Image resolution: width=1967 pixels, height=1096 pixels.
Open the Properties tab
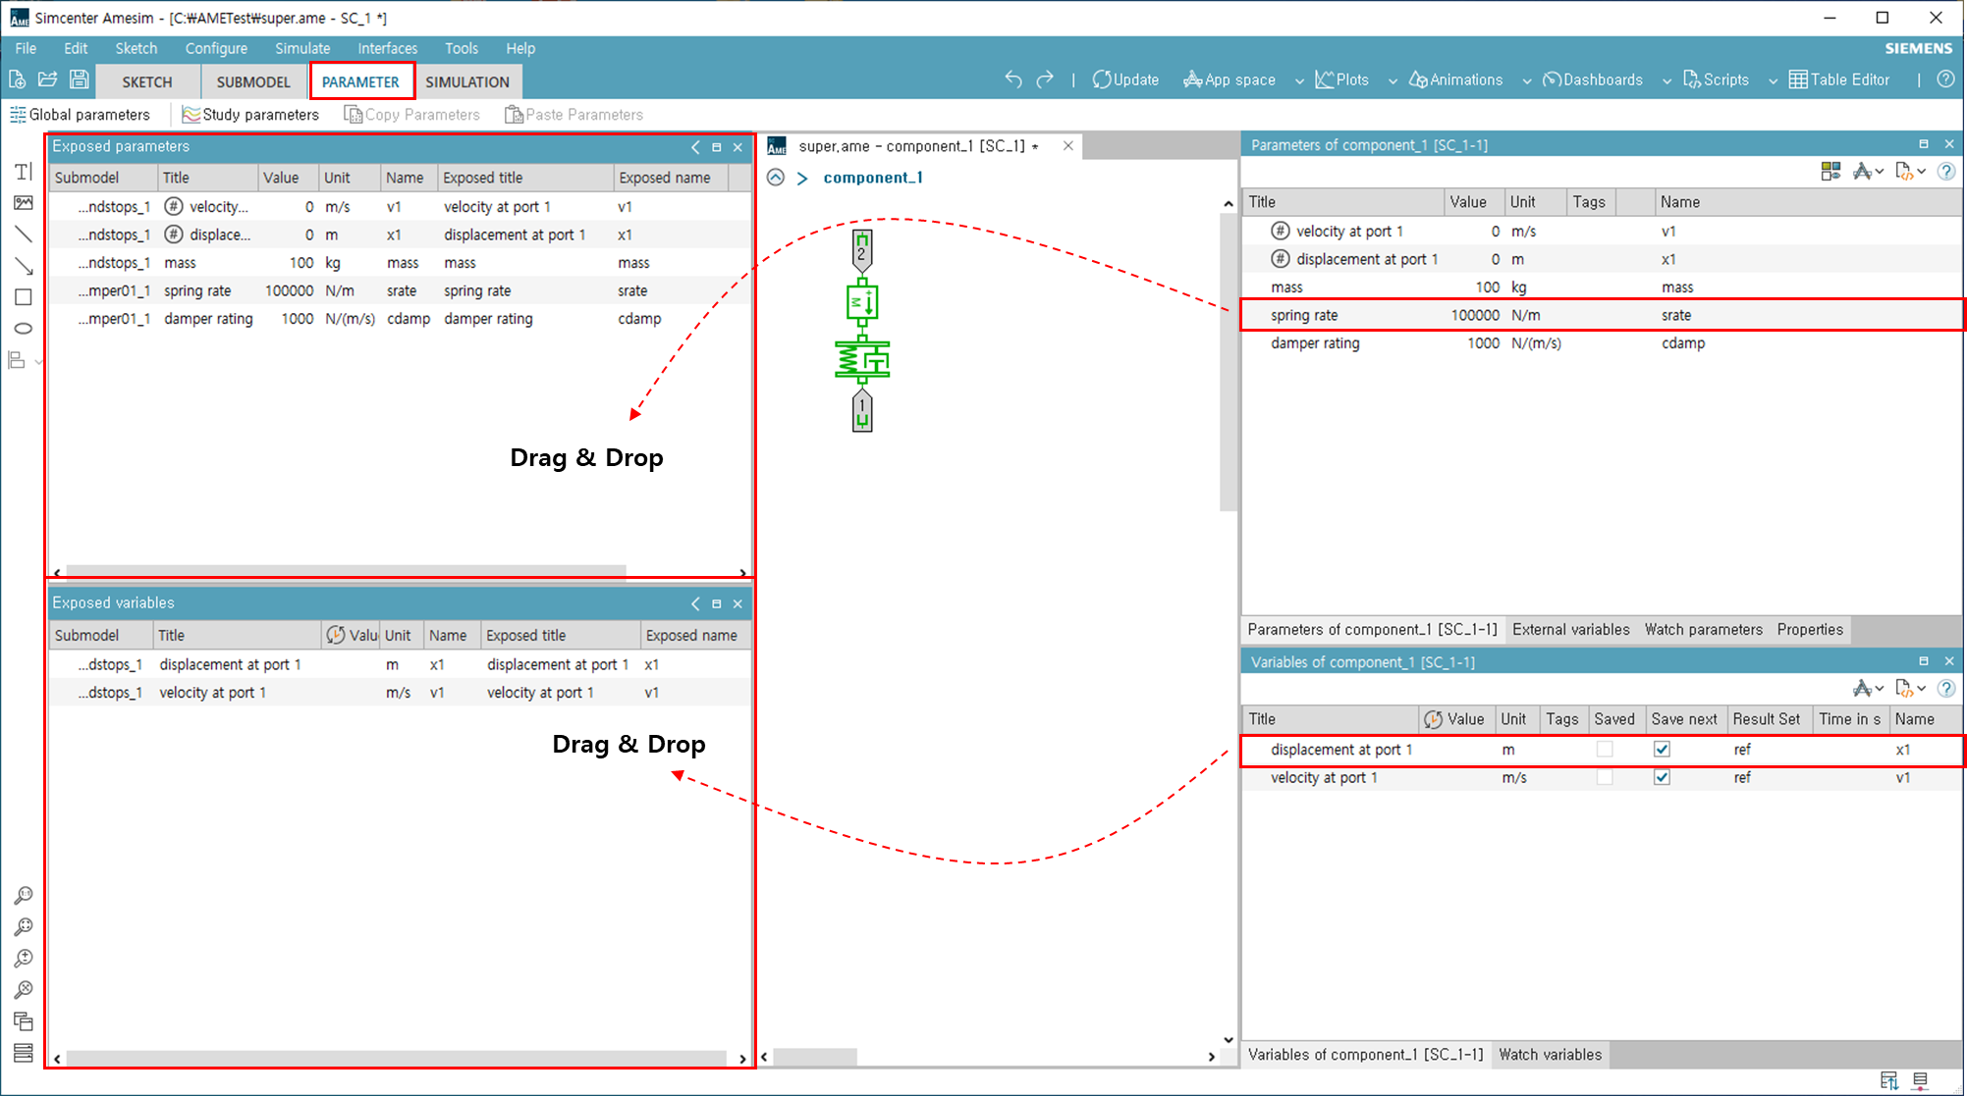1810,630
